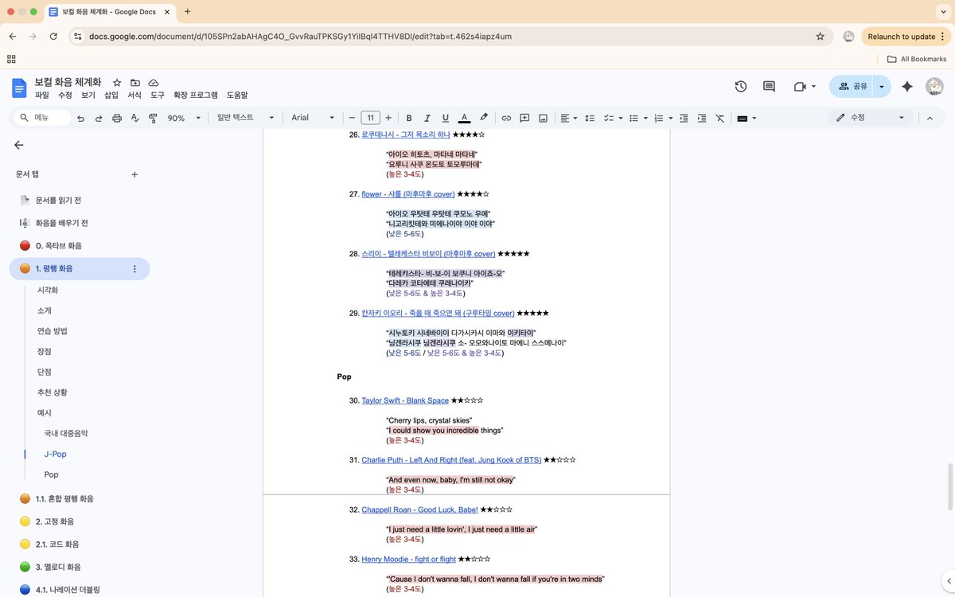Screen dimensions: 955x597
Task: Bookmark this page with the Chrome star icon
Action: pyautogui.click(x=821, y=37)
